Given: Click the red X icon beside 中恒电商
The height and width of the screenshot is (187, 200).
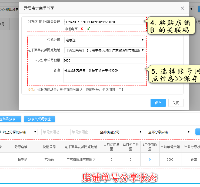Looking at the screenshot, I should pos(82,29).
